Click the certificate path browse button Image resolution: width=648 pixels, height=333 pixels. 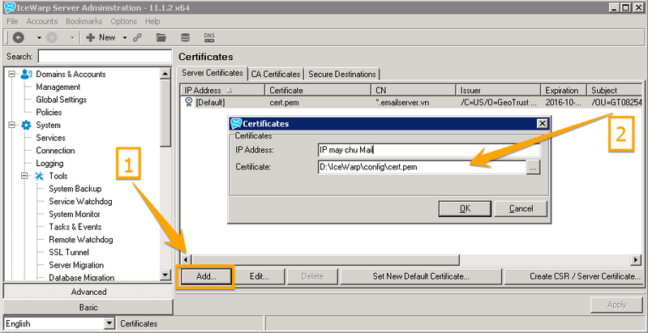[533, 168]
